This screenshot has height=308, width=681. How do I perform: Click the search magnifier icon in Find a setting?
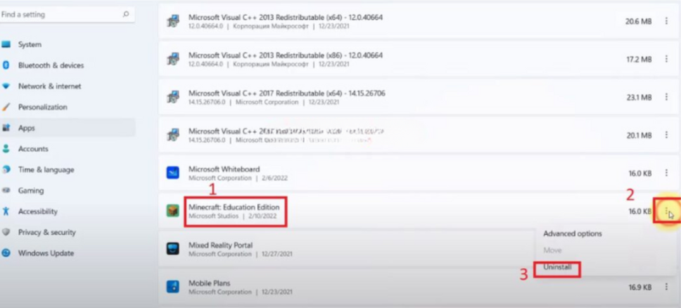[x=126, y=15]
